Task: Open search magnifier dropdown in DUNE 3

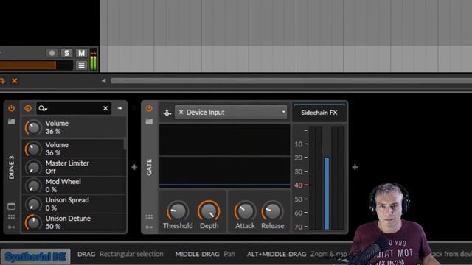Action: click(x=43, y=108)
